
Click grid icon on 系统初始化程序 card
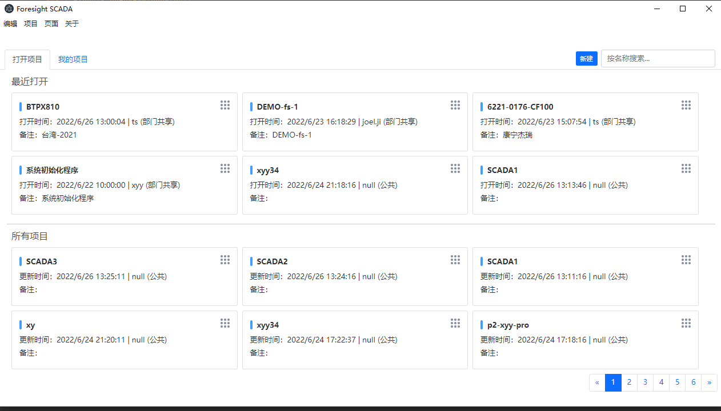225,168
